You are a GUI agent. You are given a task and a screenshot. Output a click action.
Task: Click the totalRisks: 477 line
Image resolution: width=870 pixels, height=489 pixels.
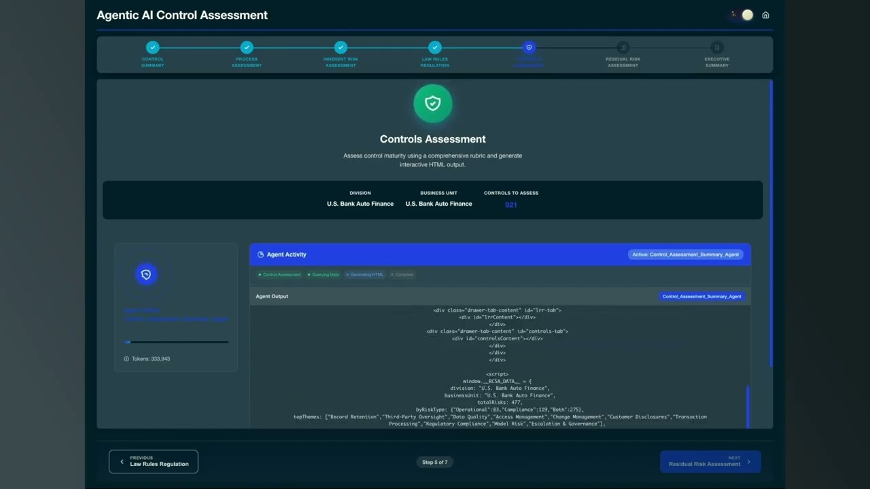500,403
